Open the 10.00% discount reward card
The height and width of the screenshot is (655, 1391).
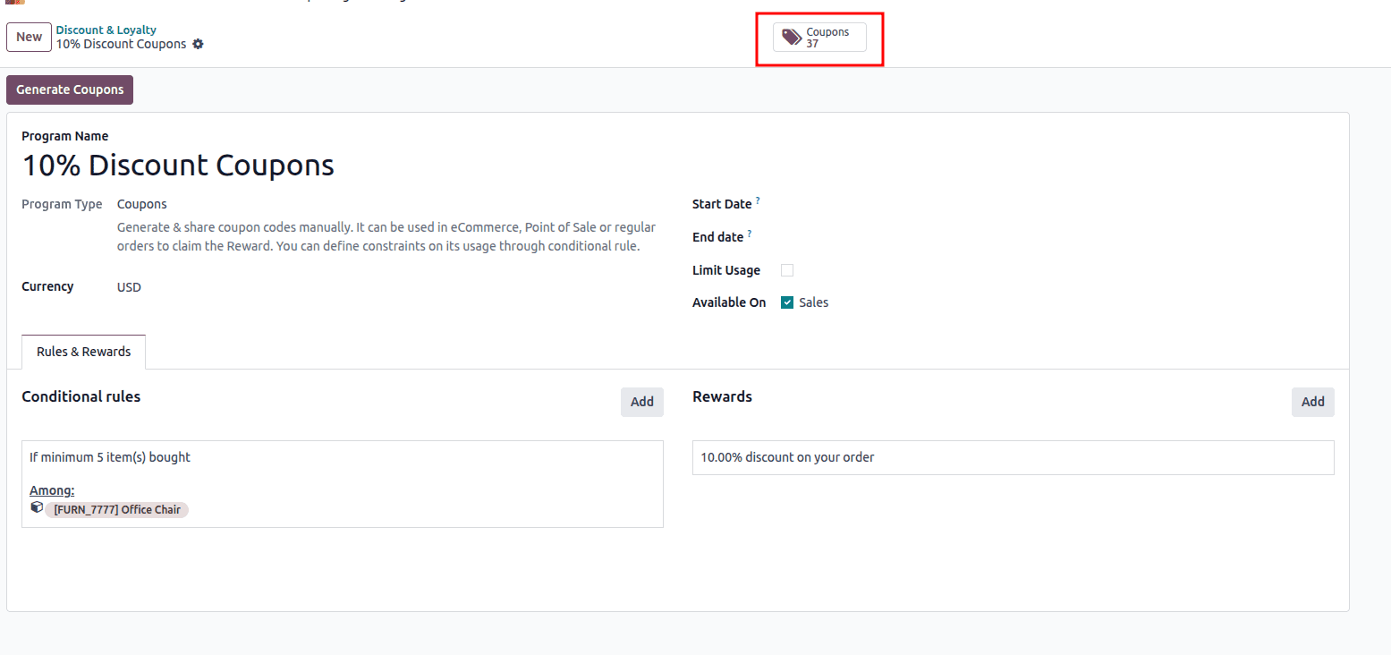1013,457
